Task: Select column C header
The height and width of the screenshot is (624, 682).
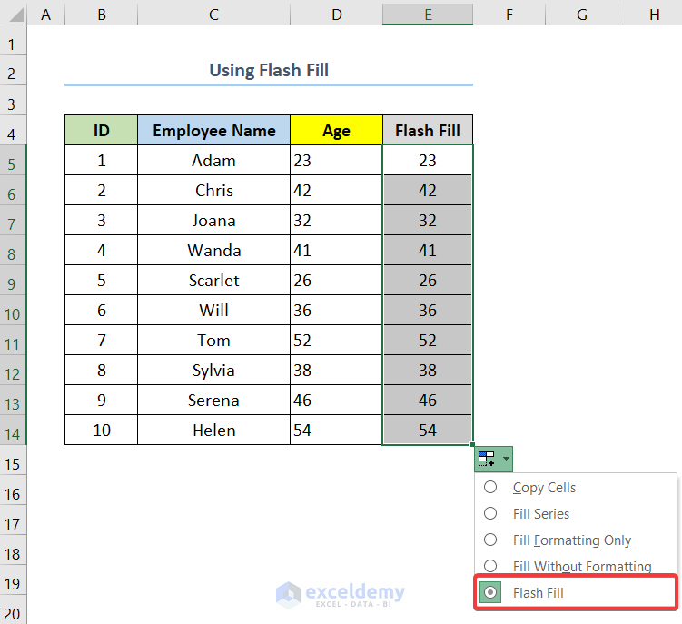Action: (213, 15)
